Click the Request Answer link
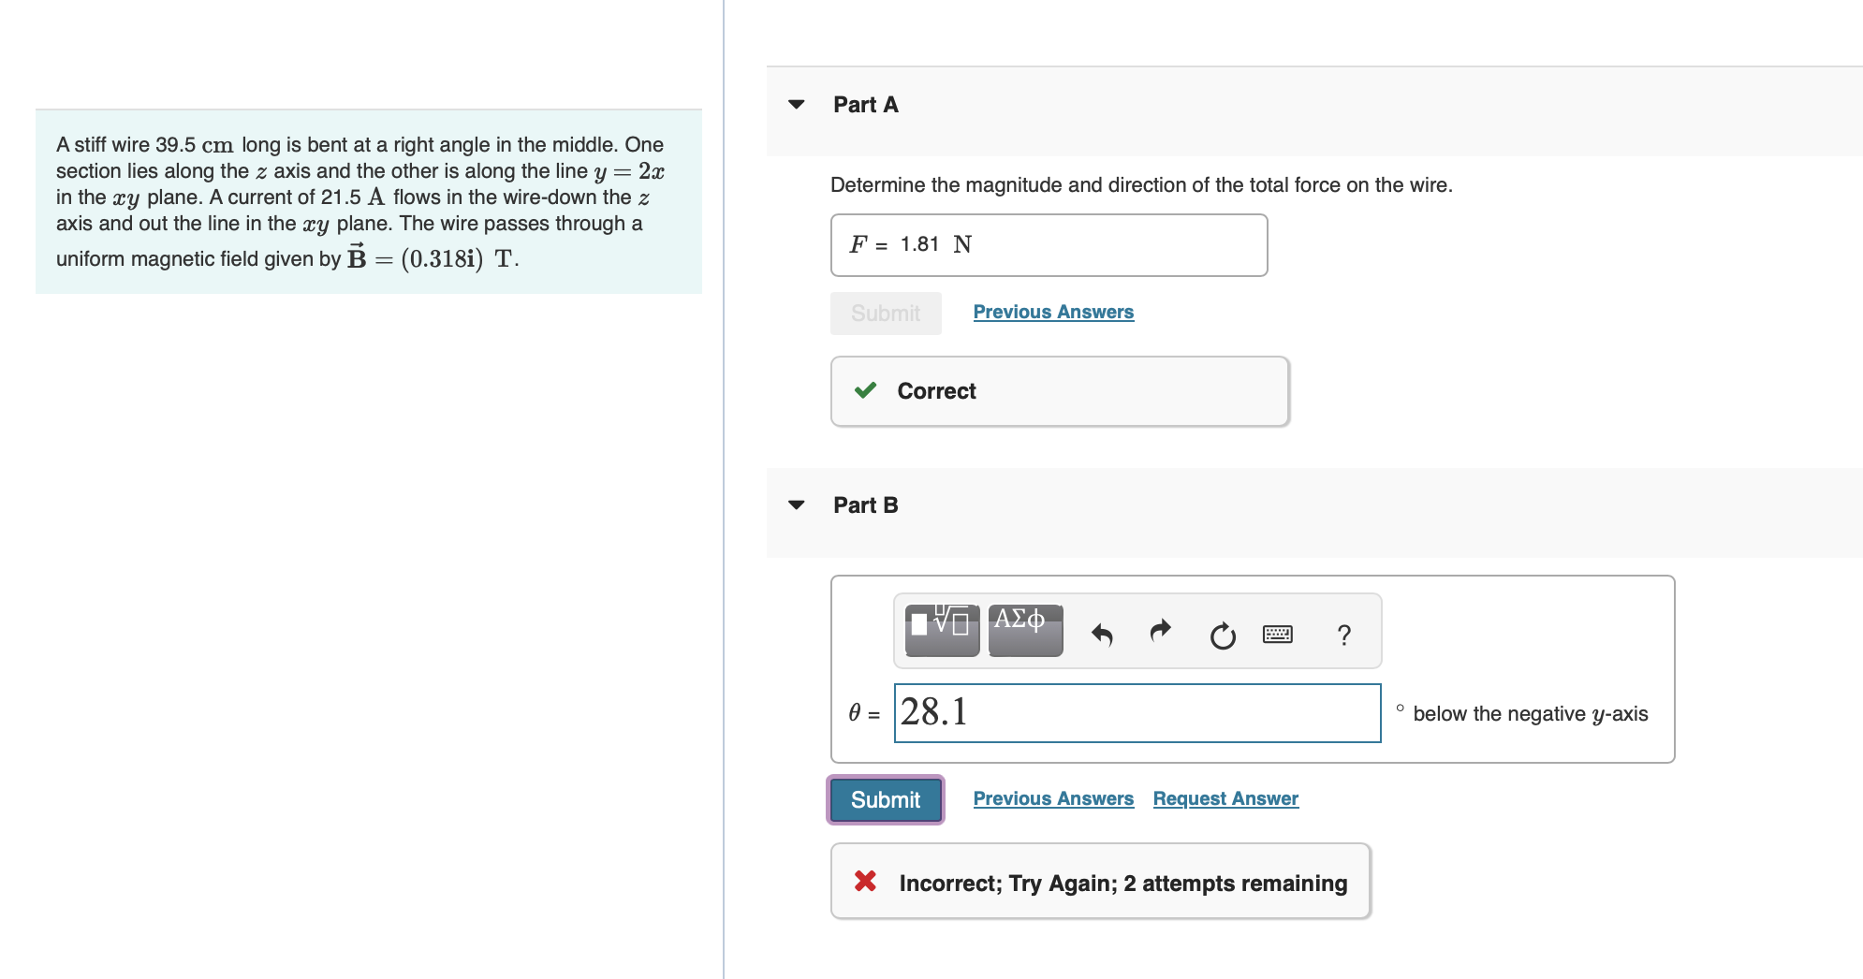 point(1225,798)
